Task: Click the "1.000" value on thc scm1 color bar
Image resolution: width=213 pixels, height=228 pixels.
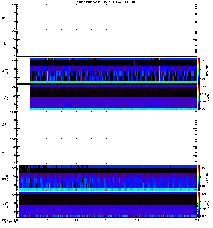Action: [203, 194]
